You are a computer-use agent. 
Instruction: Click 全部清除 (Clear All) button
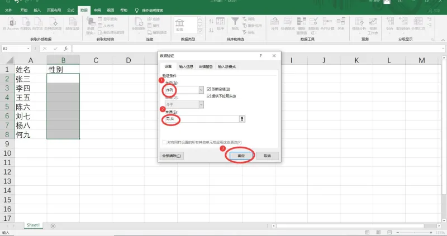172,156
